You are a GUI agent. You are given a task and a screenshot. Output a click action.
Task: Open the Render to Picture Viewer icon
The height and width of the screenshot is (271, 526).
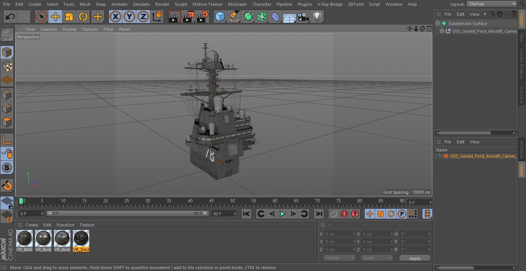tap(188, 17)
